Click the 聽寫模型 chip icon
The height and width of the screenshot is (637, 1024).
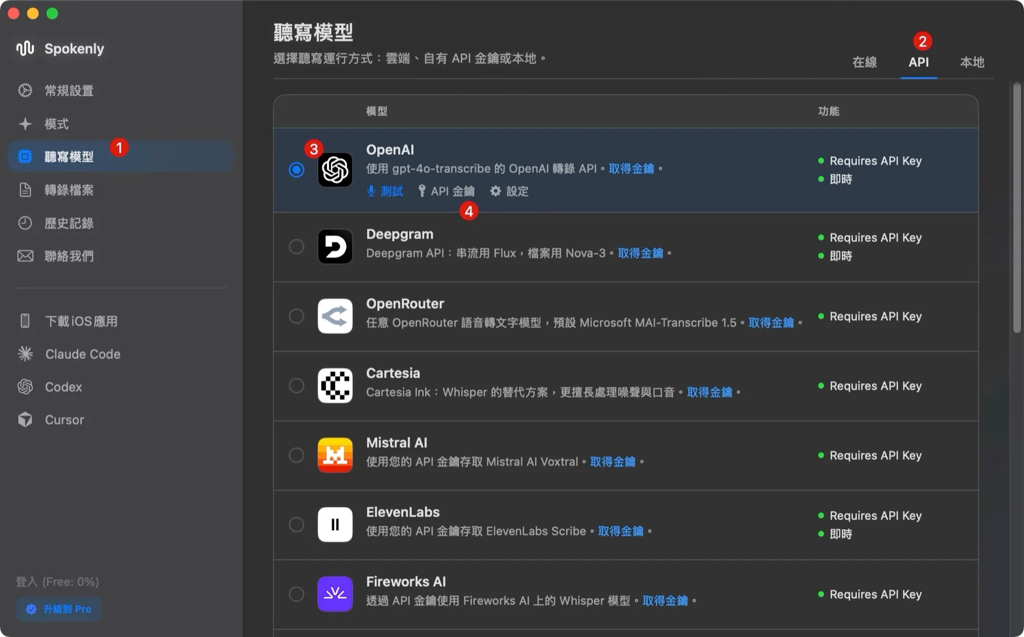tap(25, 156)
